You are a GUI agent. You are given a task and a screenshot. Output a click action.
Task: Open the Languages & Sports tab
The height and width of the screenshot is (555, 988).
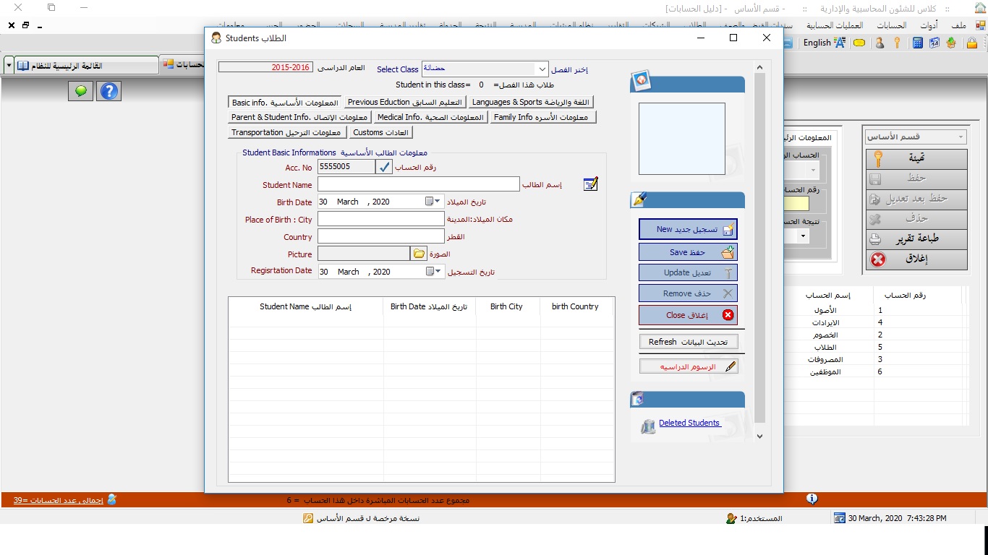(x=531, y=103)
